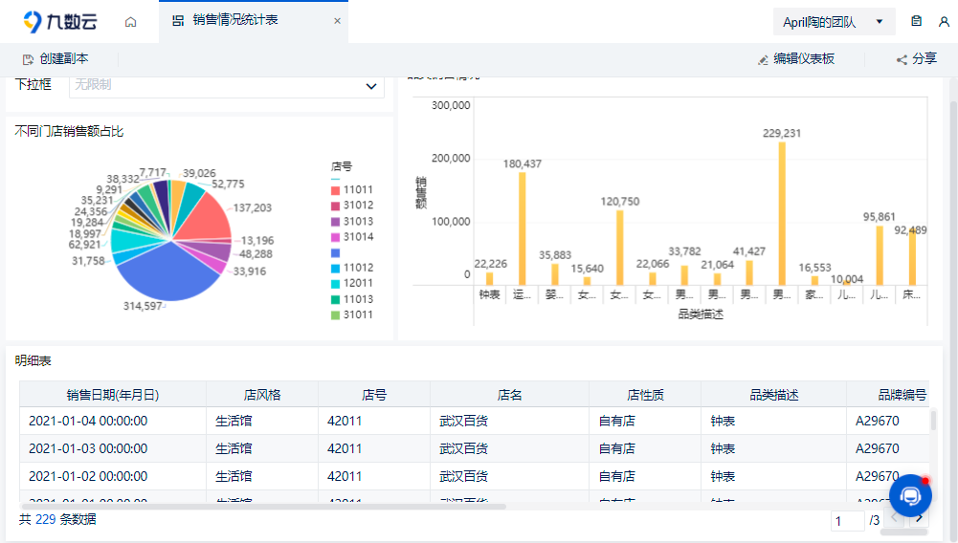The height and width of the screenshot is (543, 958).
Task: Go to next page of detail table
Action: (920, 518)
